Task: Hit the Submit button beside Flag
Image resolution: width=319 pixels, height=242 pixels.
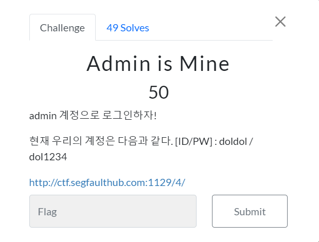Action: (x=250, y=211)
